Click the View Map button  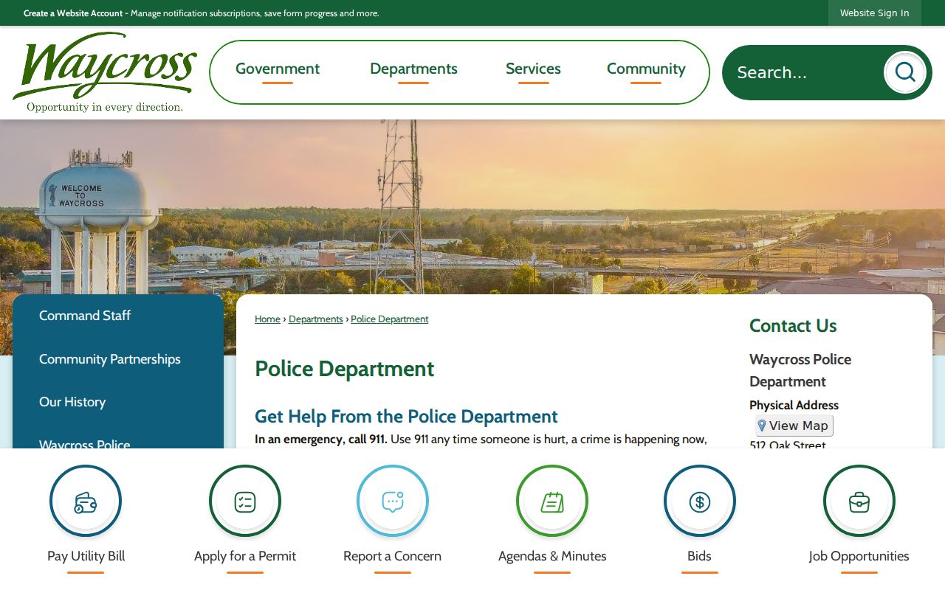click(794, 426)
